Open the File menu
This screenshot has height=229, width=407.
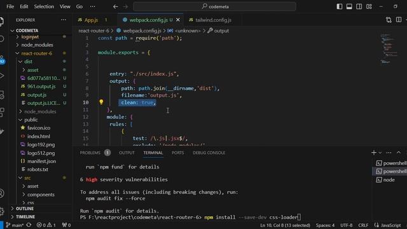[10, 6]
